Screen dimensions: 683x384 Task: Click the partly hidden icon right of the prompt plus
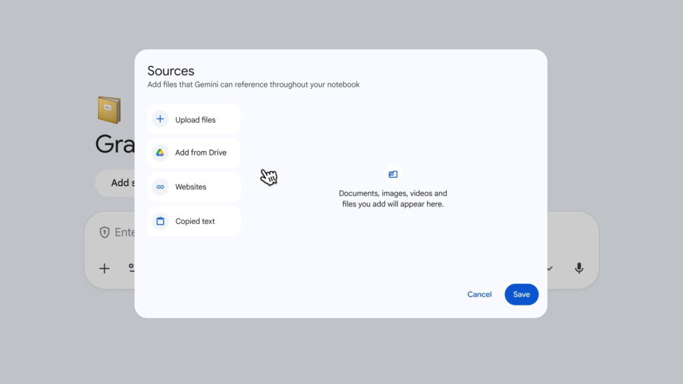click(x=131, y=268)
